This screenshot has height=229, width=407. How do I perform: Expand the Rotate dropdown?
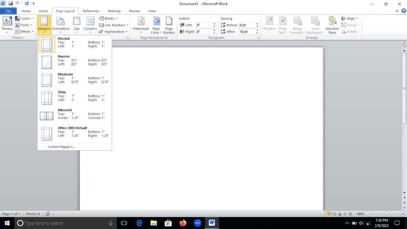[351, 31]
